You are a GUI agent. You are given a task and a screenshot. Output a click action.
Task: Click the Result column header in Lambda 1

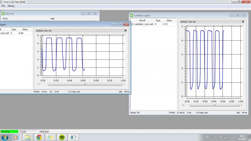tap(142, 20)
